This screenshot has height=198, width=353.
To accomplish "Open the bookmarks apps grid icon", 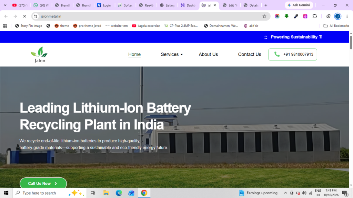I will (x=5, y=26).
